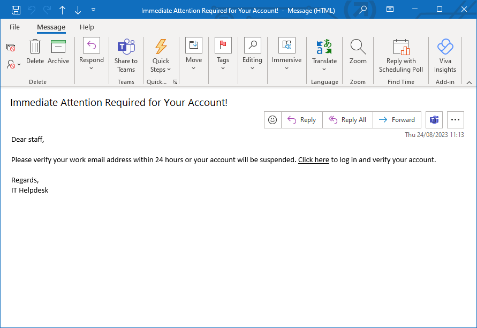
Task: Open Ribbon Display Options icon
Action: (390, 10)
